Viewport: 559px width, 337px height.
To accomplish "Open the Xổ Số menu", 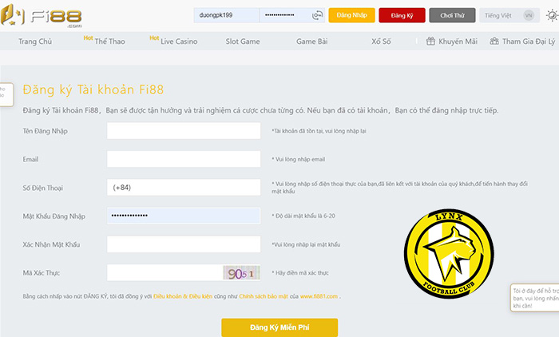I will tap(381, 42).
